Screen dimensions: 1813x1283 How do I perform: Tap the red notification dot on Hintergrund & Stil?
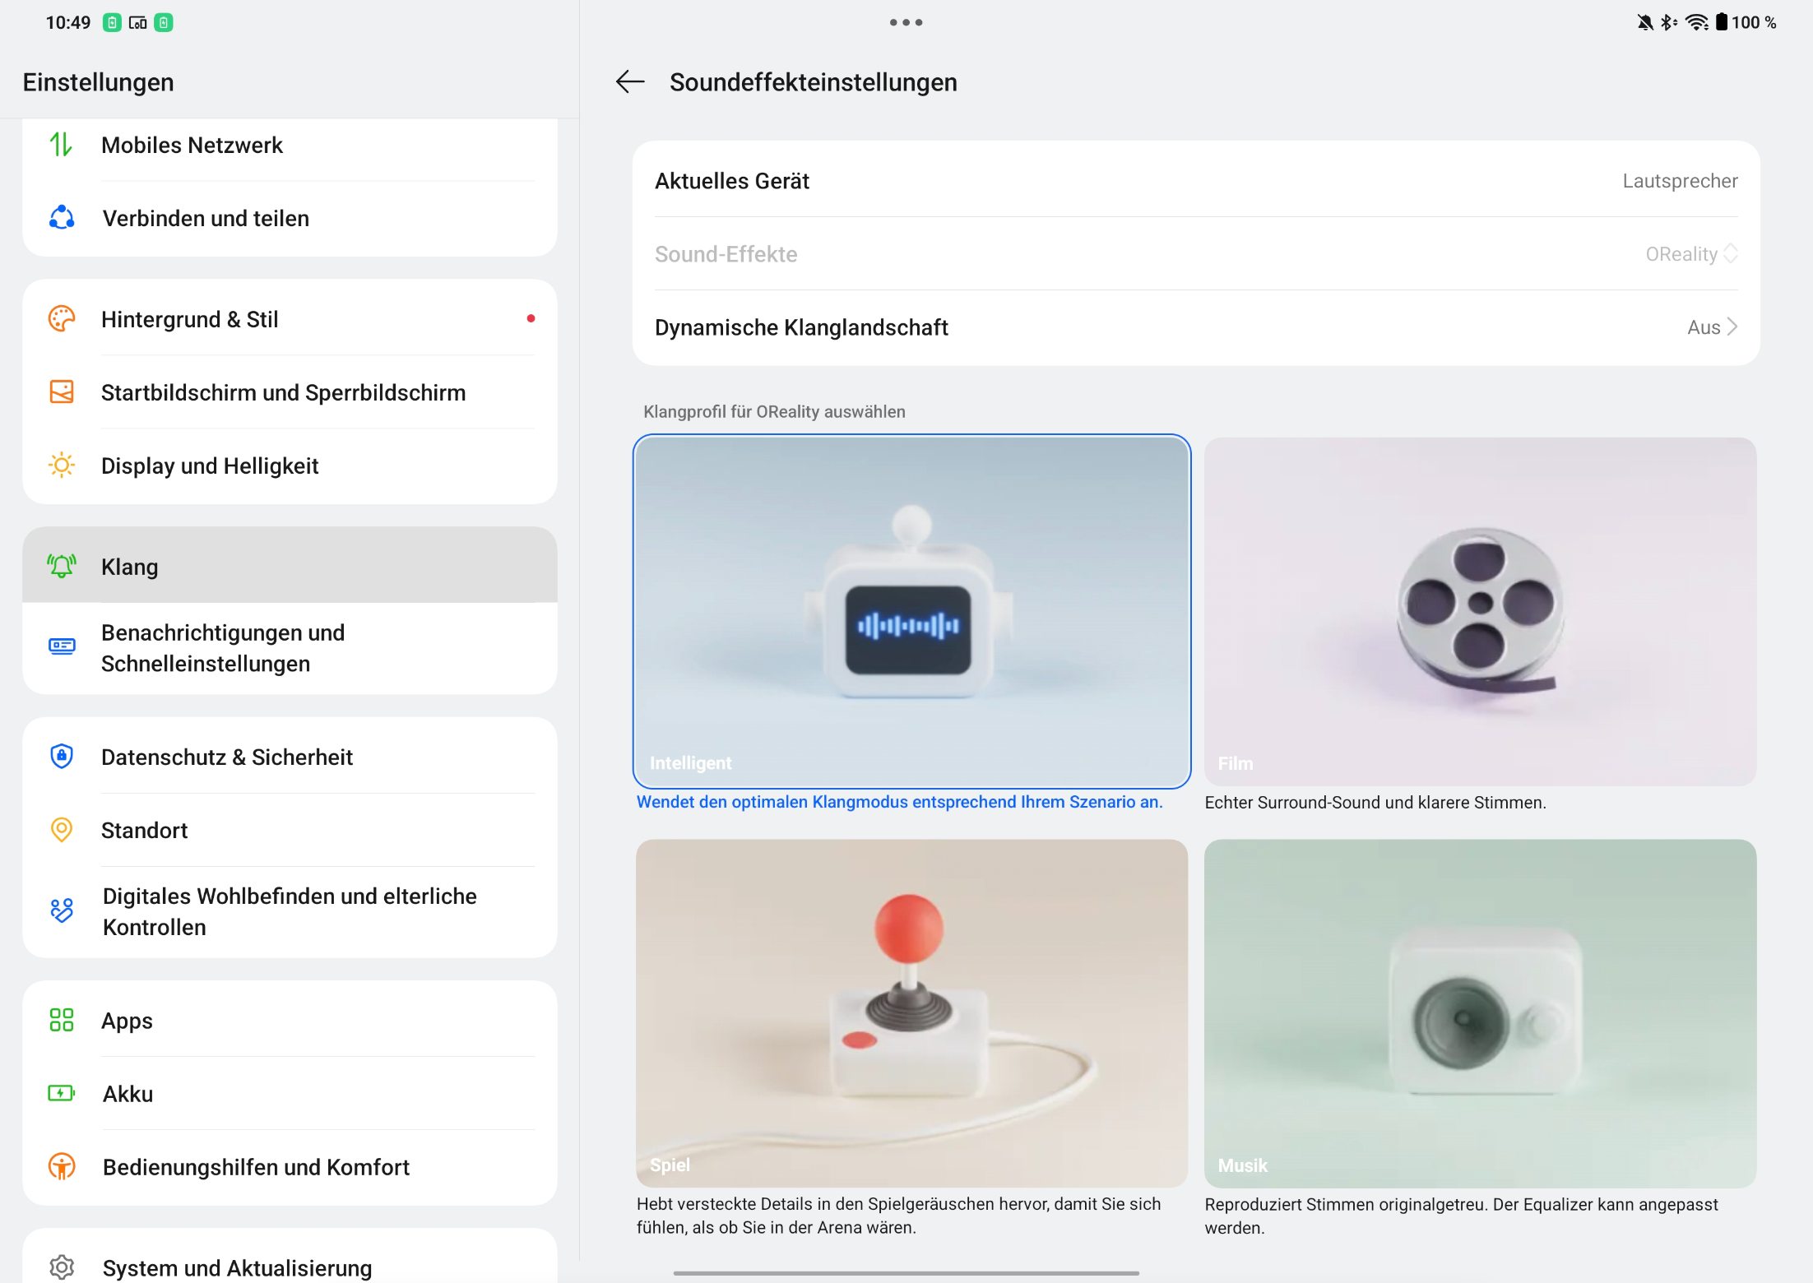tap(531, 318)
